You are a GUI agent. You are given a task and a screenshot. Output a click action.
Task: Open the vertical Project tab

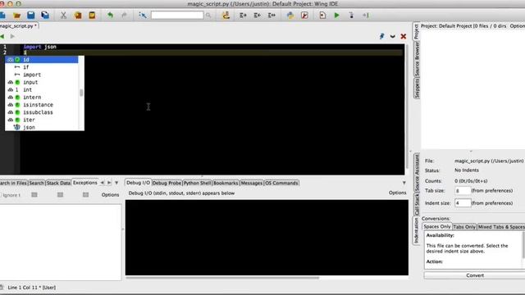[417, 32]
